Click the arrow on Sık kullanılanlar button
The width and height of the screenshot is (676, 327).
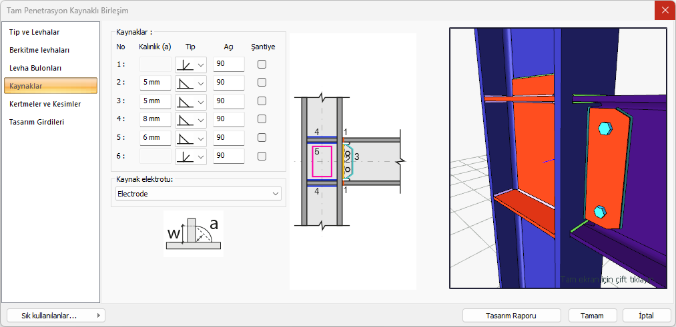(98, 316)
